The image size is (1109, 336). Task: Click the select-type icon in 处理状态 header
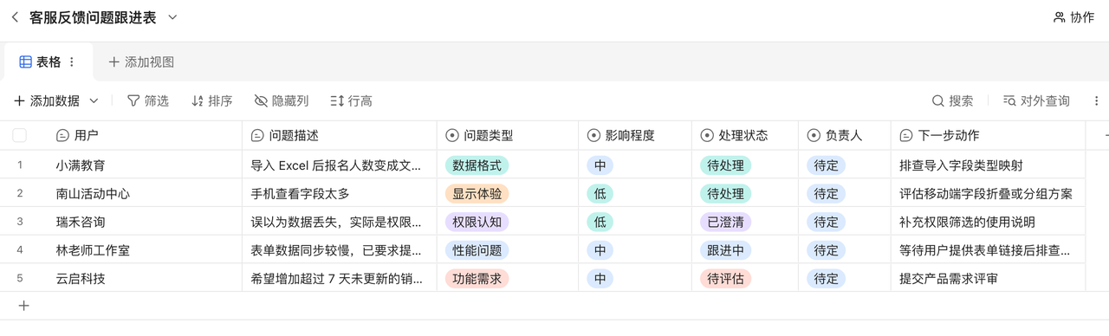pyautogui.click(x=707, y=136)
